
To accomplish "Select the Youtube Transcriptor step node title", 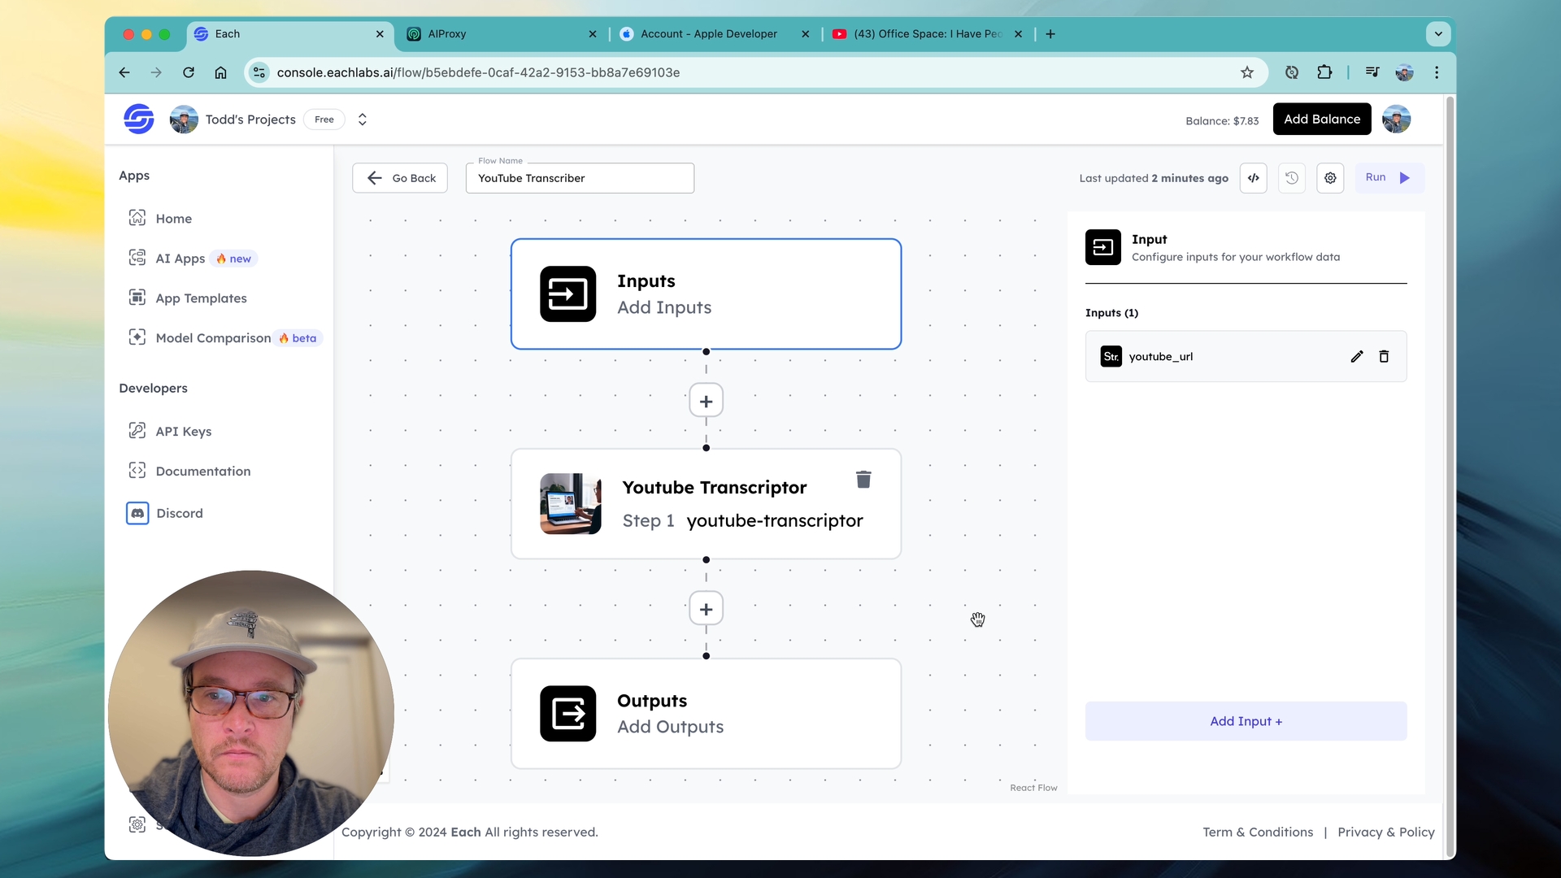I will coord(715,487).
